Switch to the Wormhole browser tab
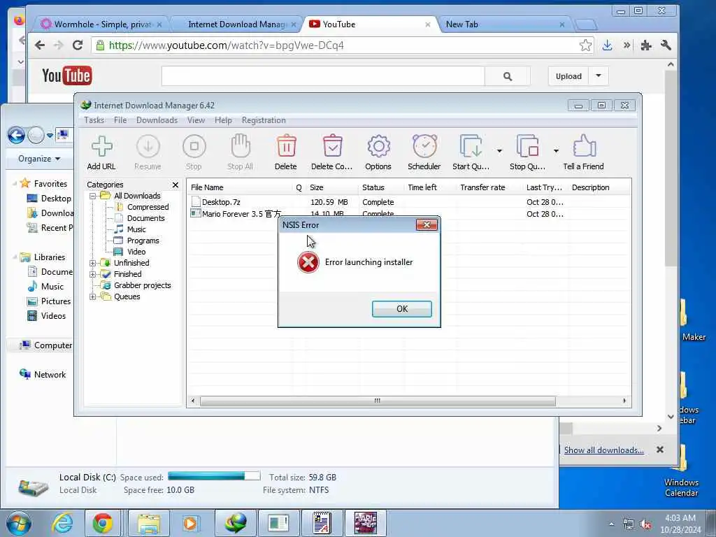The image size is (716, 537). pos(101,24)
